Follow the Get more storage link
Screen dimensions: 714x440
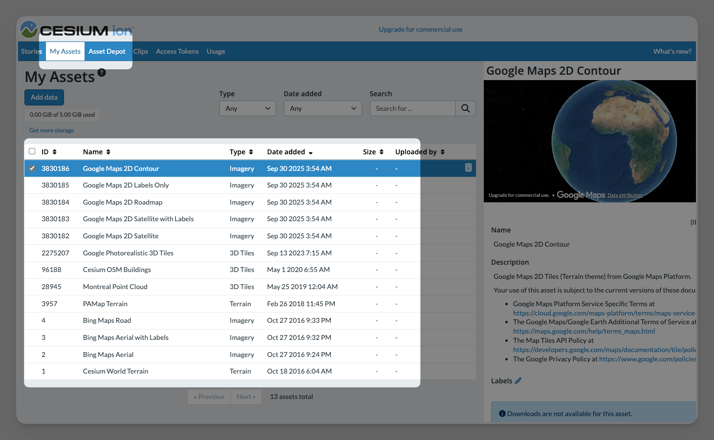tap(51, 130)
